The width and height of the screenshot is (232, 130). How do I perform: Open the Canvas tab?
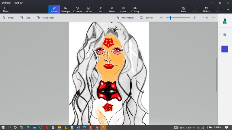pyautogui.click(x=123, y=9)
